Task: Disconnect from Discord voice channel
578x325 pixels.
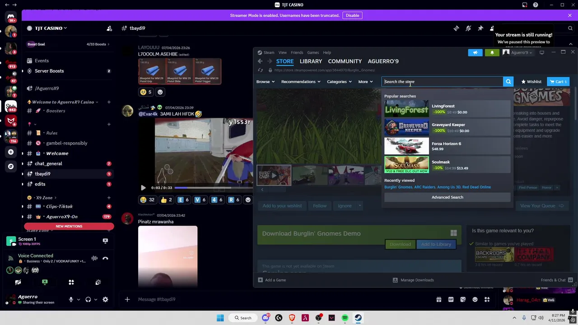Action: [105, 258]
